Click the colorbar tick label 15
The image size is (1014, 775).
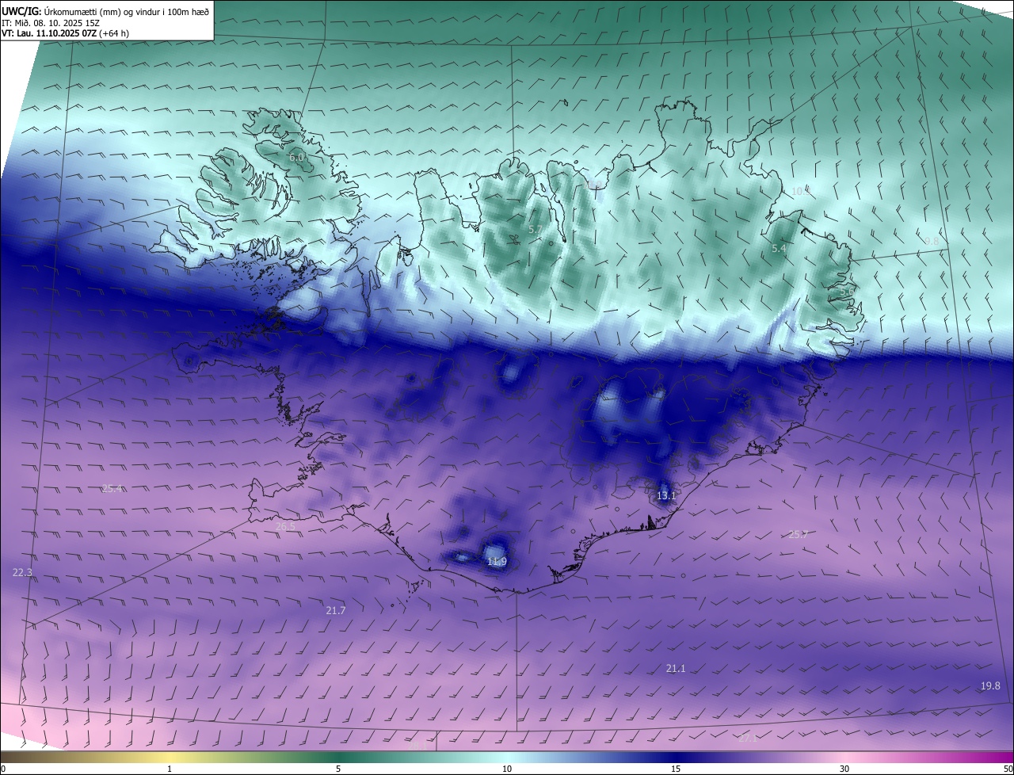(x=676, y=769)
